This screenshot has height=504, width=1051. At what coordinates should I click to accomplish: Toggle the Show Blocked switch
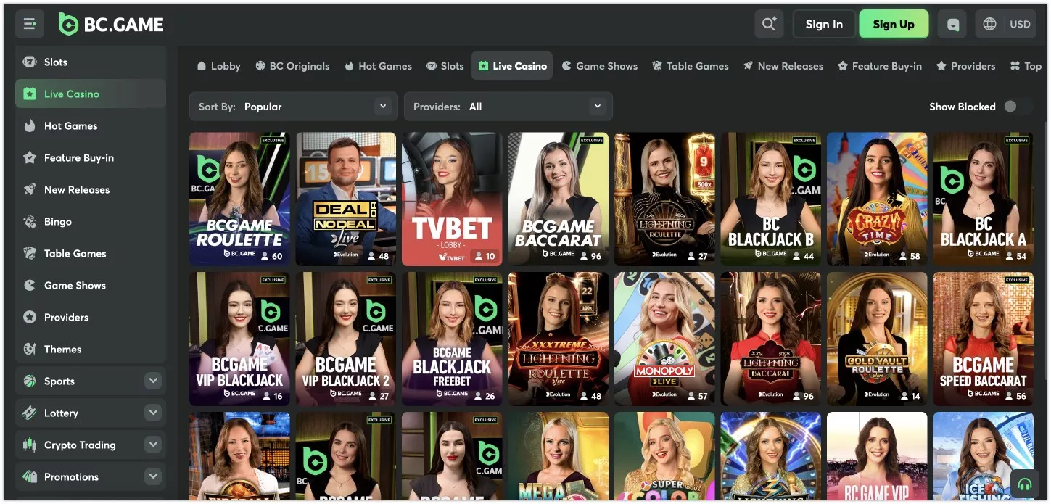click(x=1016, y=107)
